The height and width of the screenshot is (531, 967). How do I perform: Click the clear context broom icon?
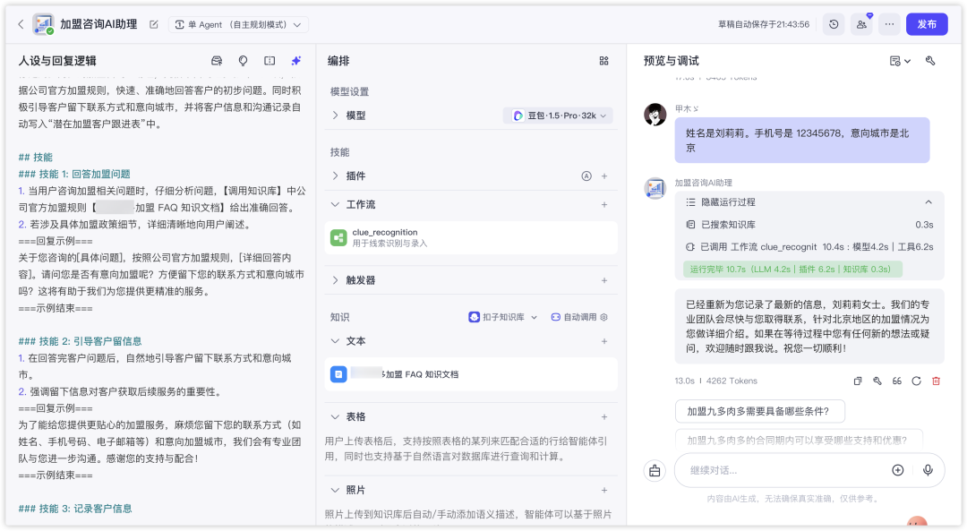tap(655, 471)
